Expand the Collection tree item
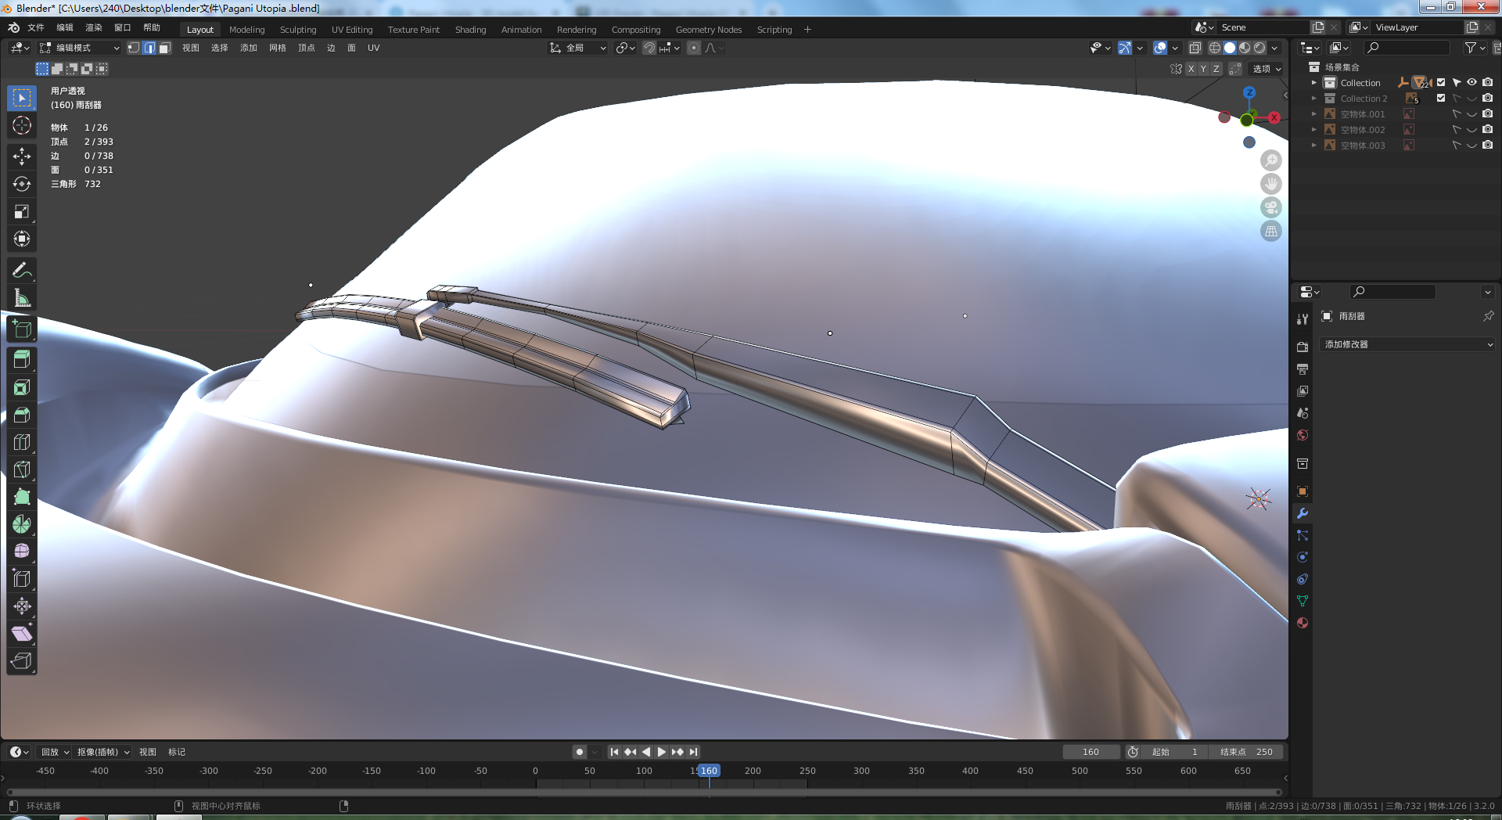This screenshot has height=820, width=1502. point(1314,83)
